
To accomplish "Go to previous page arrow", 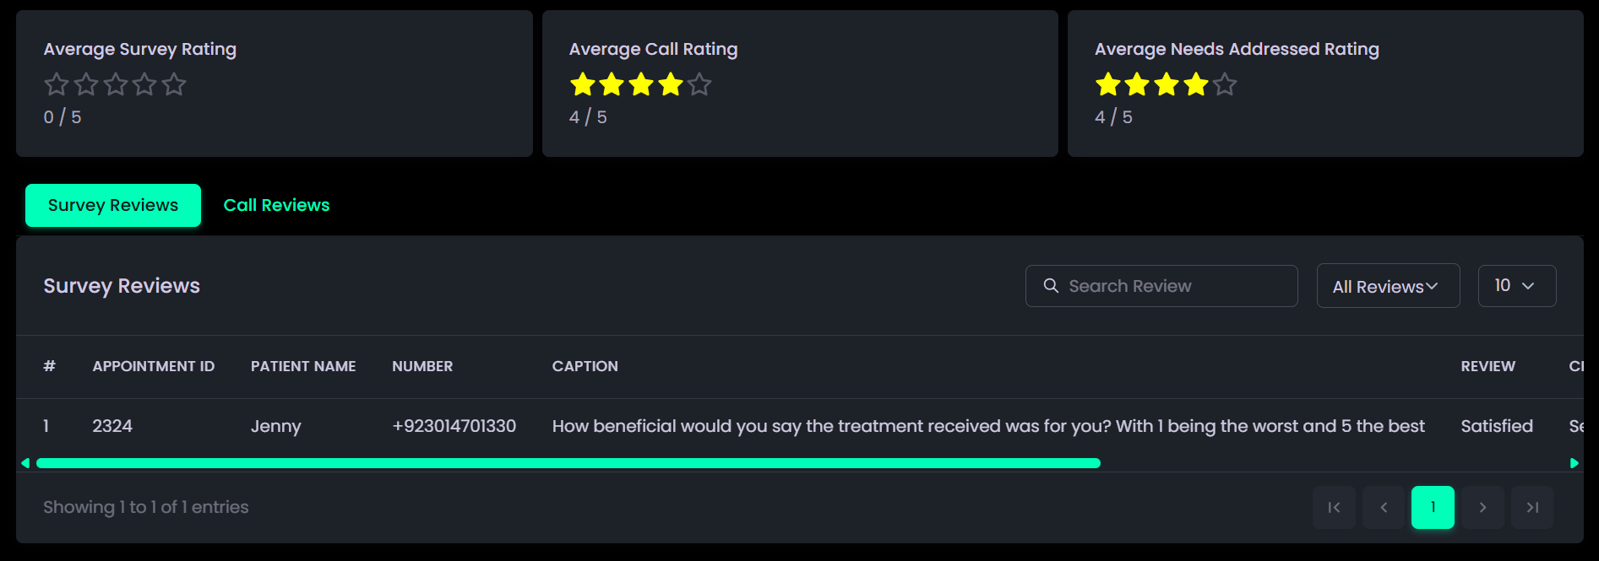I will [x=1384, y=507].
